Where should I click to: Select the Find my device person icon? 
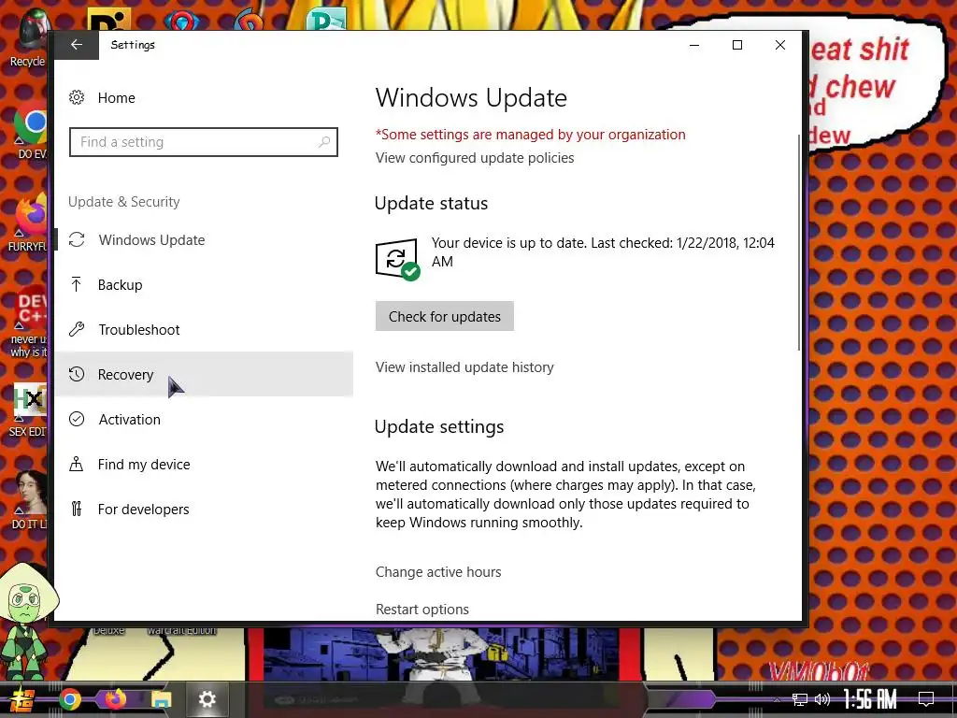[x=77, y=464]
